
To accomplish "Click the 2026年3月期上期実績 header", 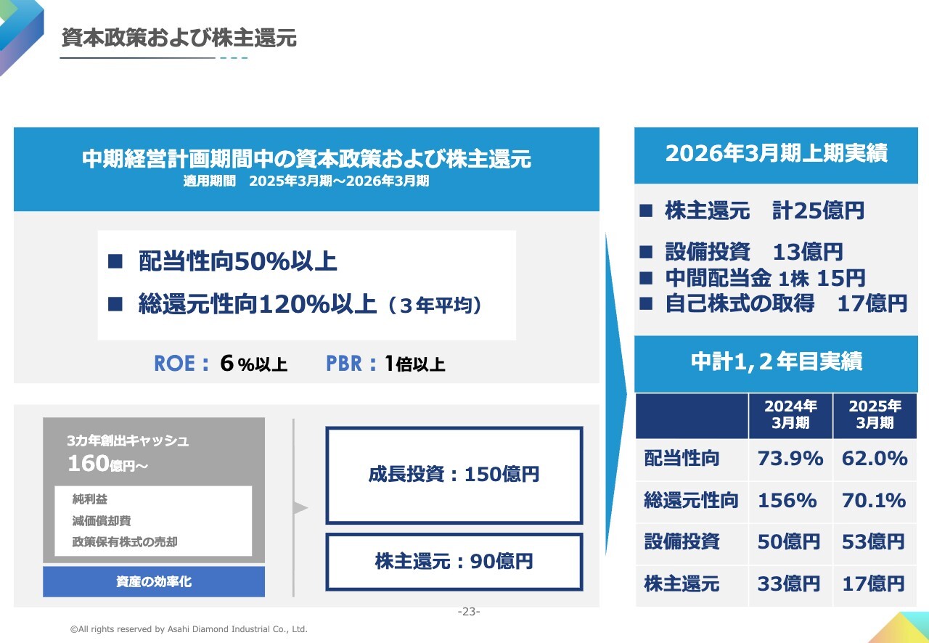I will click(776, 155).
